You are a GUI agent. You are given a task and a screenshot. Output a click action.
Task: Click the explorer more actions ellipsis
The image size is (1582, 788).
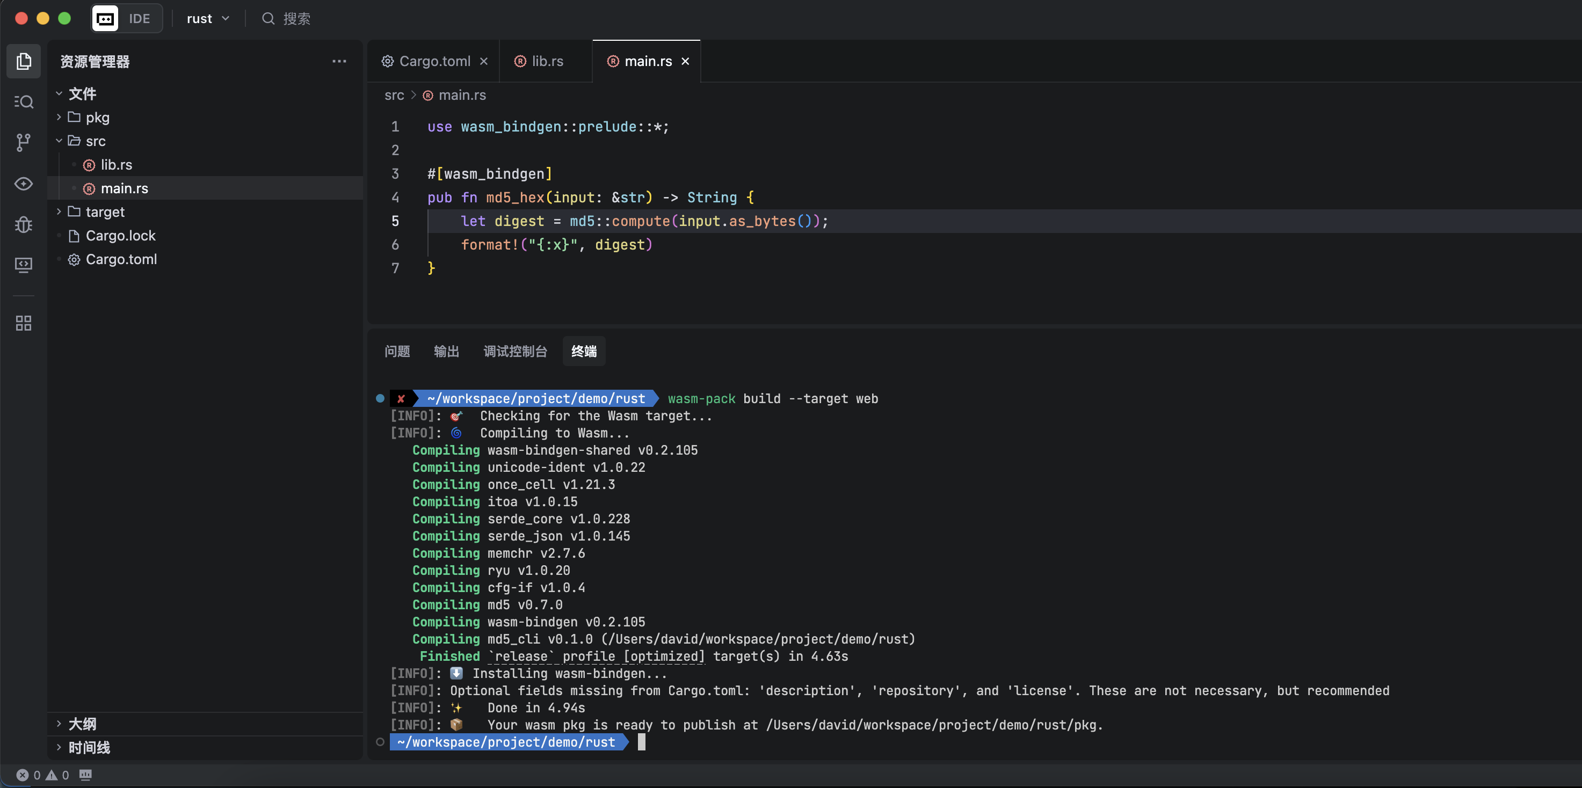click(339, 61)
